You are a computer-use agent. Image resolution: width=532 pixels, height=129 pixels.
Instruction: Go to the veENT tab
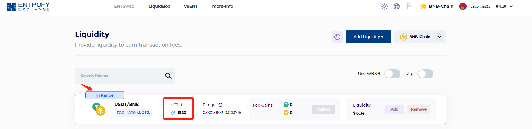191,6
